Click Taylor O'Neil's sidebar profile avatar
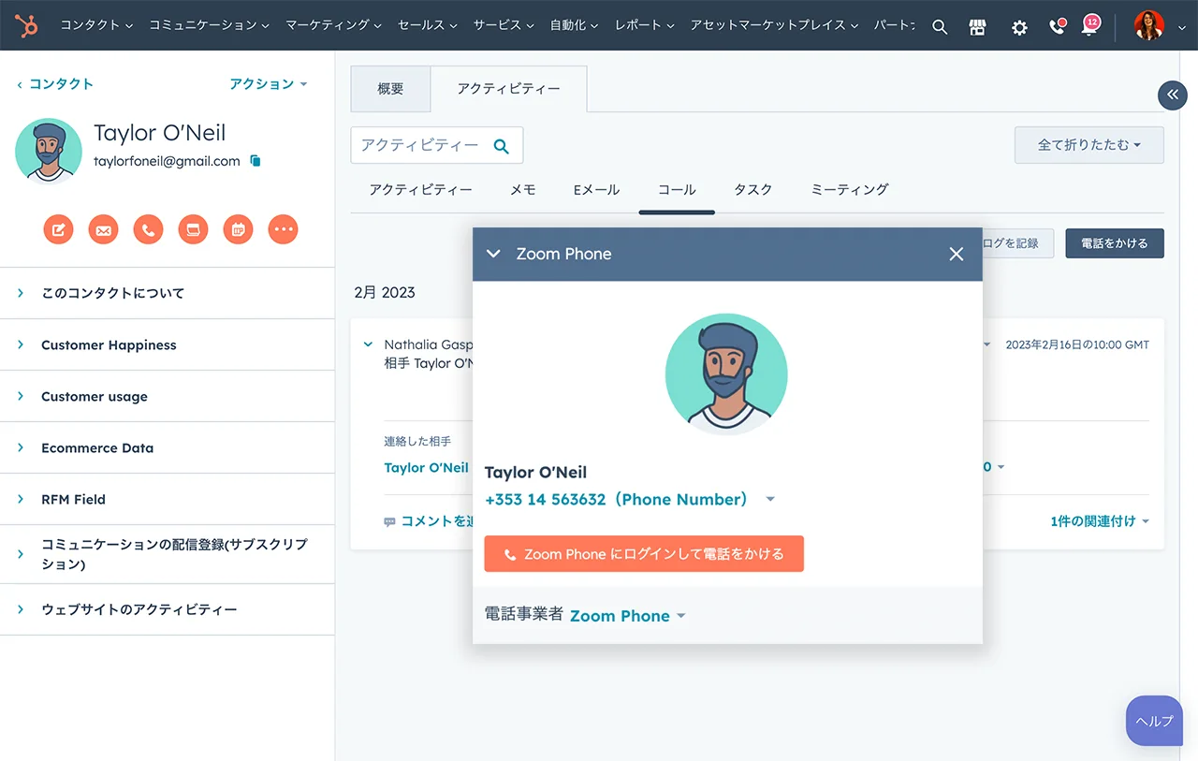Viewport: 1198px width, 761px height. (49, 151)
